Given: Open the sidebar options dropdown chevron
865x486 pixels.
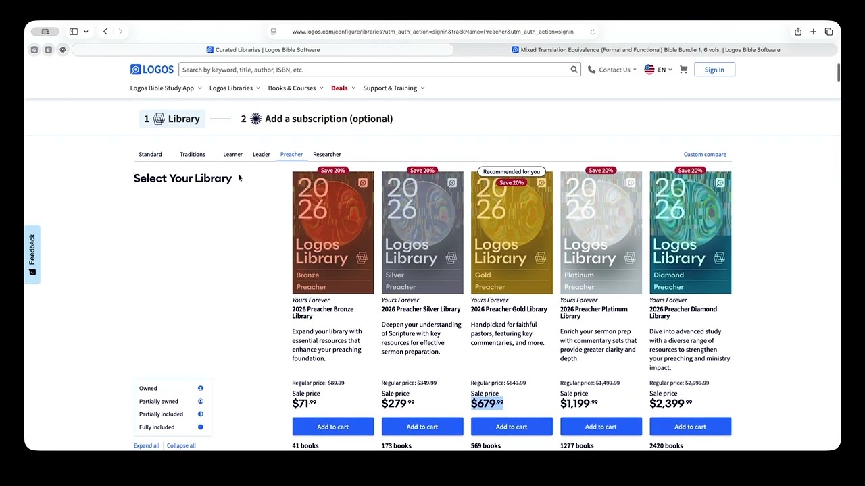Looking at the screenshot, I should (86, 32).
